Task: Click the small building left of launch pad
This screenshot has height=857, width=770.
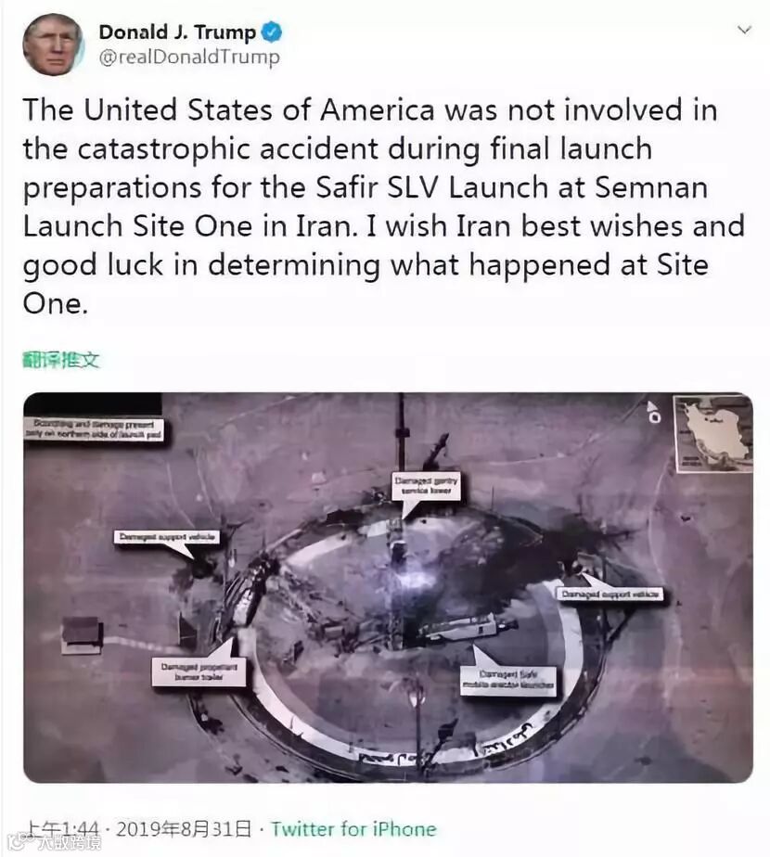Action: click(x=82, y=634)
